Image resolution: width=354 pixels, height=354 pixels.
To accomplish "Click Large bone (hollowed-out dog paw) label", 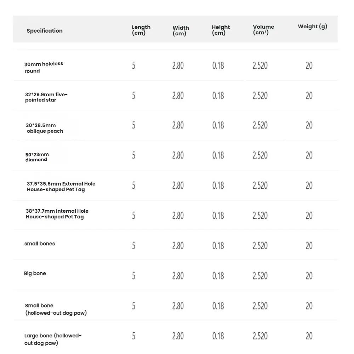I will (x=53, y=339).
